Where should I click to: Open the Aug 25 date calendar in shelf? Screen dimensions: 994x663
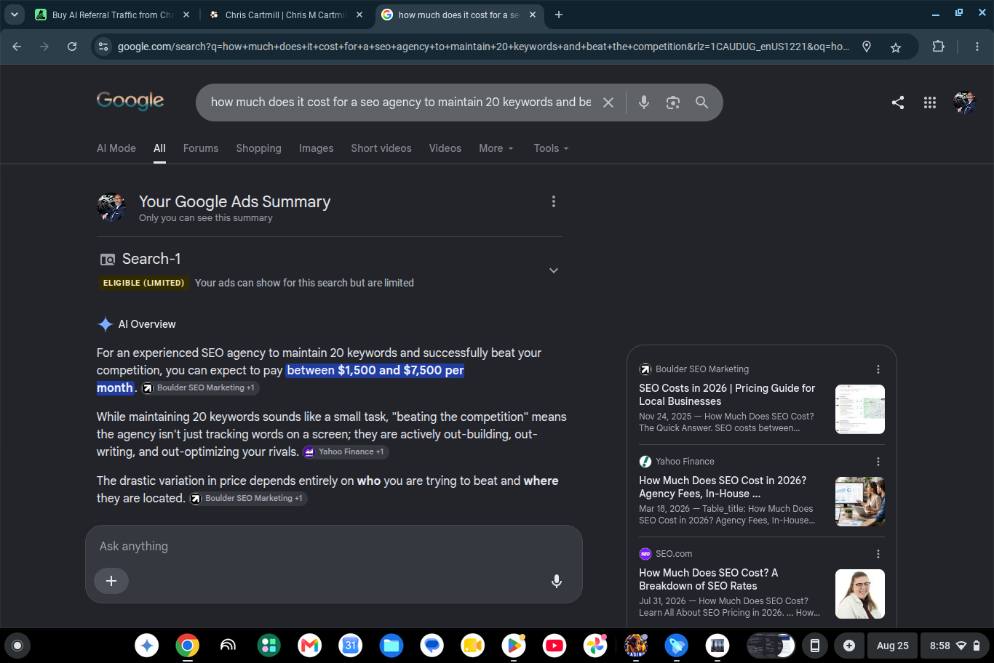[893, 646]
